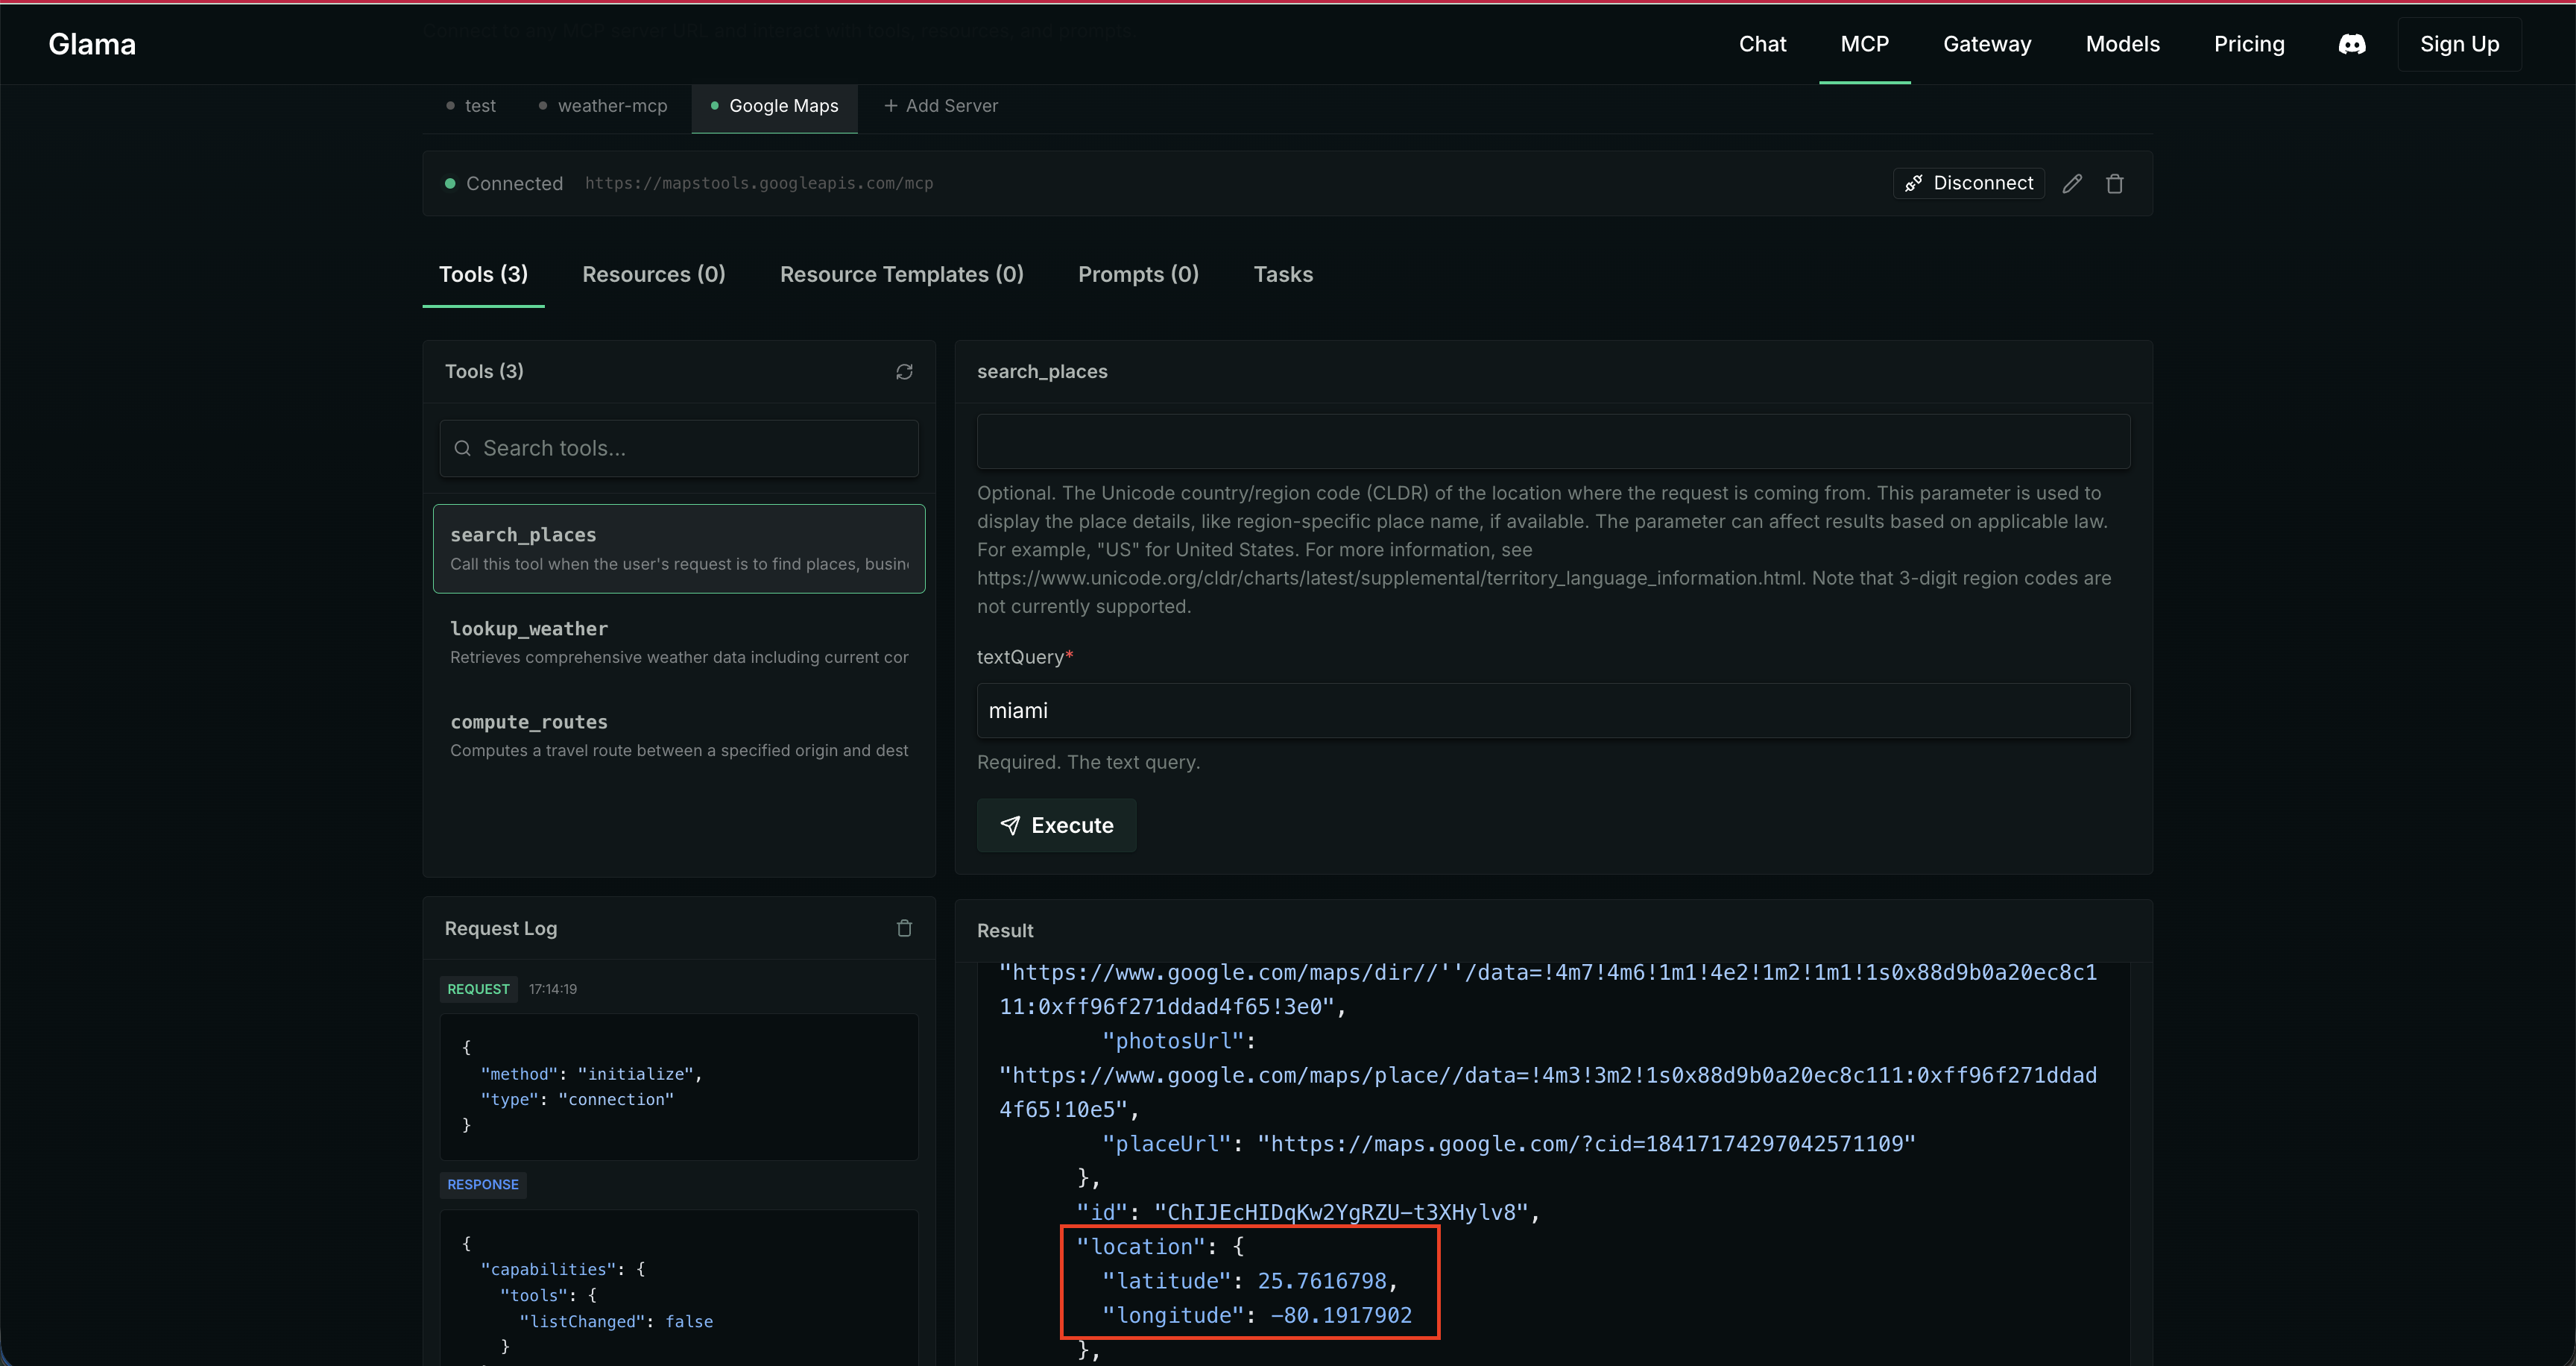The image size is (2576, 1366).
Task: Click the magnifier icon in the tools search
Action: coord(463,448)
